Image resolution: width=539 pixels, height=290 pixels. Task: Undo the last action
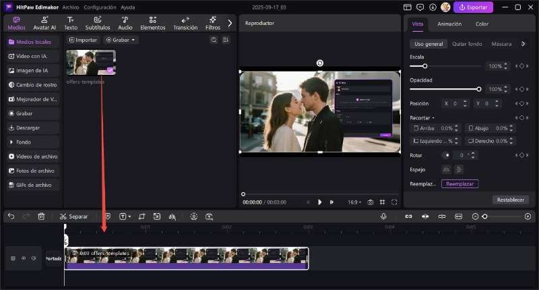11,216
